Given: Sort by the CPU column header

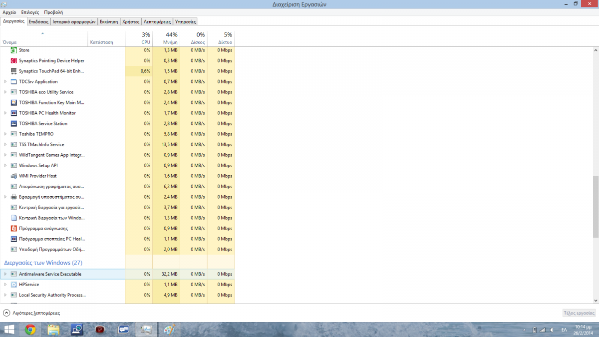Looking at the screenshot, I should click(x=139, y=38).
